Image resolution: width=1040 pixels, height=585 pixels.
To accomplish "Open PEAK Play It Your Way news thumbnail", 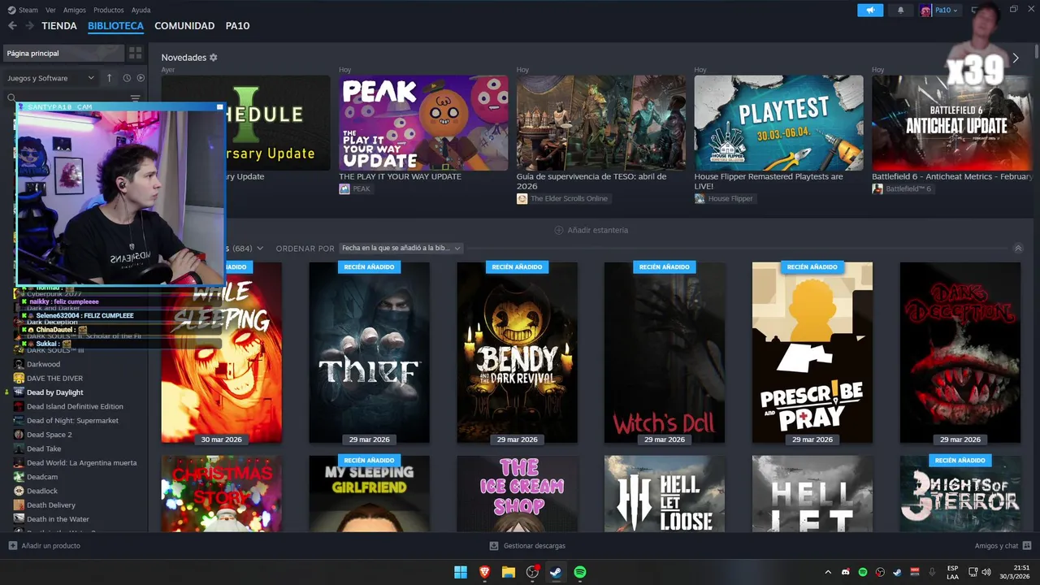I will pos(423,123).
